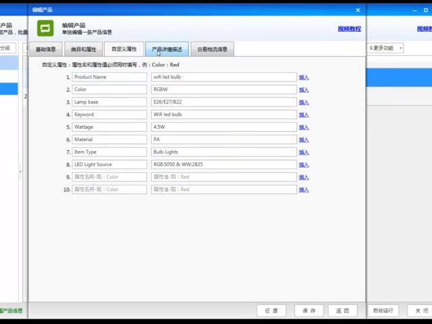Click 插入 link on row 9
432x324 pixels.
tap(304, 178)
